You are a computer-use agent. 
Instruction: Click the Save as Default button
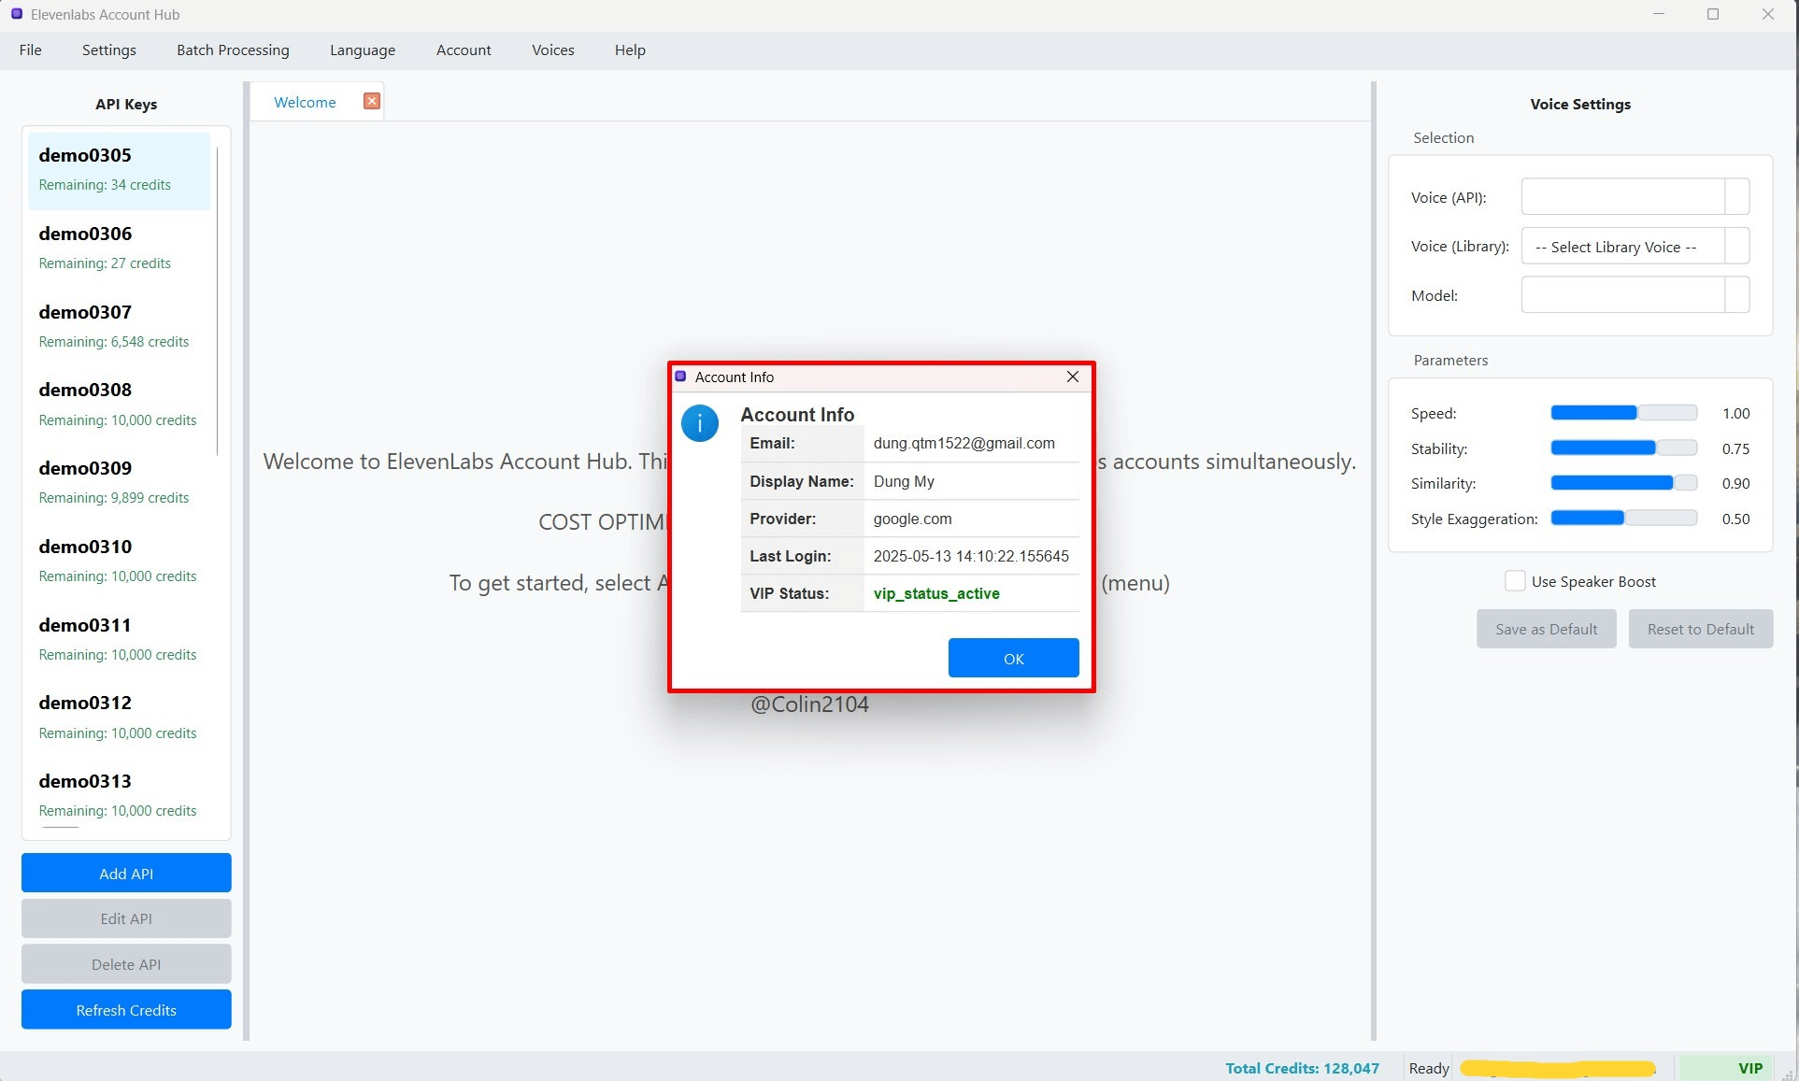pos(1546,629)
